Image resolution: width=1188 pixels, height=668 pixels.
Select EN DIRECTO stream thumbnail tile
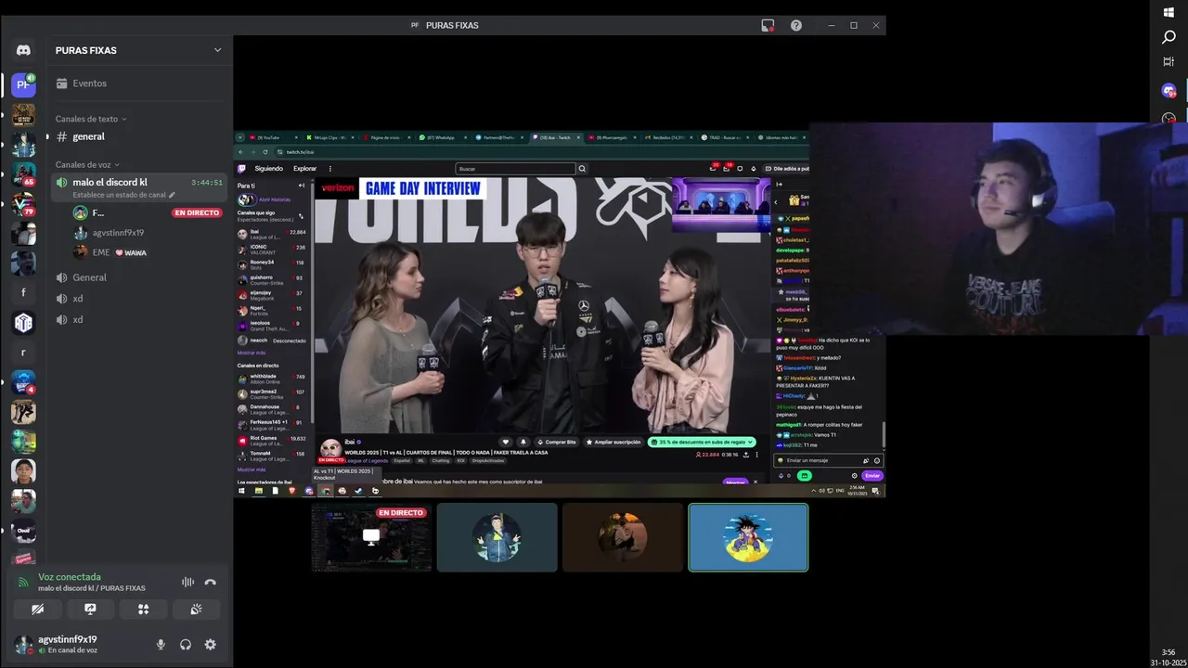[x=371, y=537]
